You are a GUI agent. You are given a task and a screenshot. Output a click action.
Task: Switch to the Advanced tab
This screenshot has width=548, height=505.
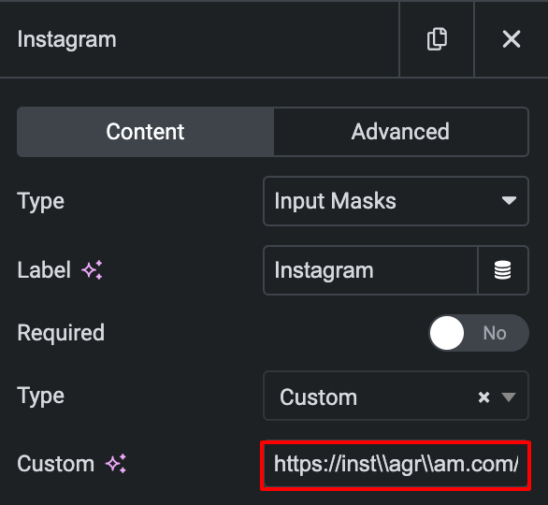pyautogui.click(x=400, y=132)
